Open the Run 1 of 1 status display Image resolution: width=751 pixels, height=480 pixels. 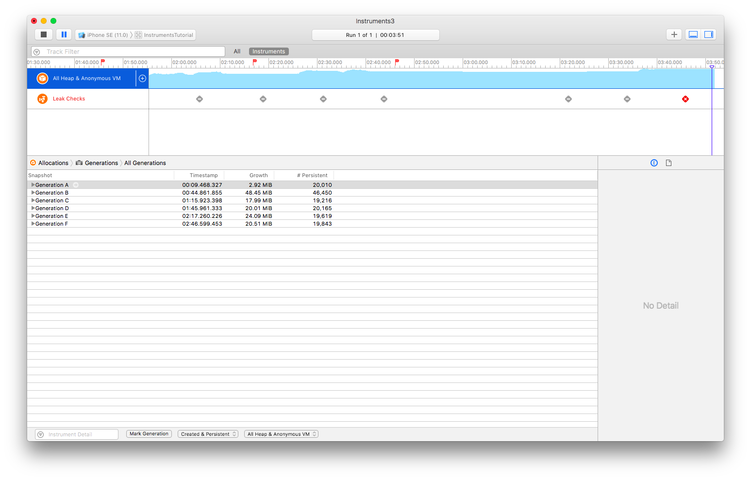(375, 35)
